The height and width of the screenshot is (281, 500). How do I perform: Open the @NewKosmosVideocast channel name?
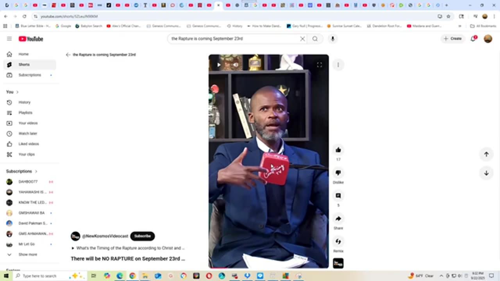105,236
